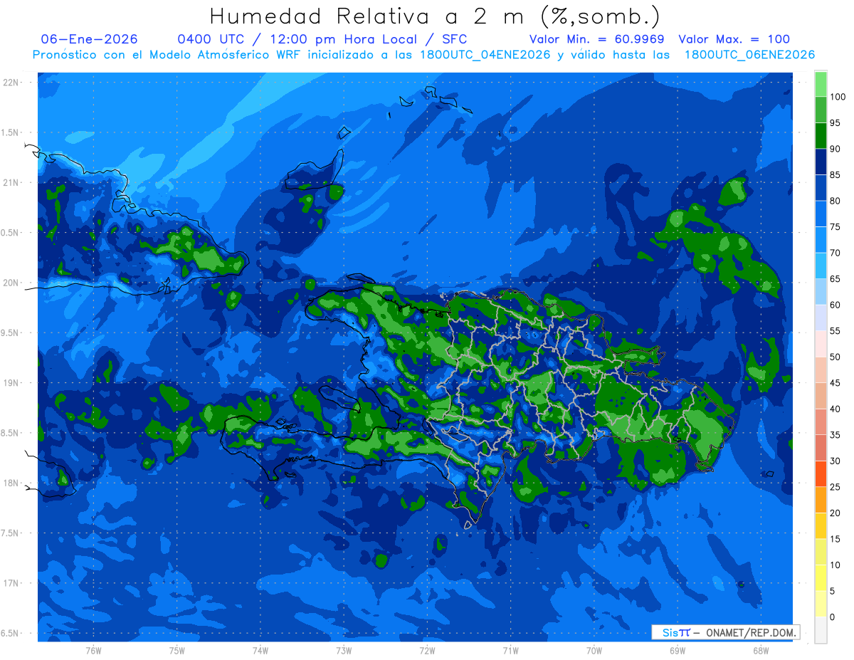
Task: Click the legend label "0" at colorbar bottom
Action: [833, 617]
